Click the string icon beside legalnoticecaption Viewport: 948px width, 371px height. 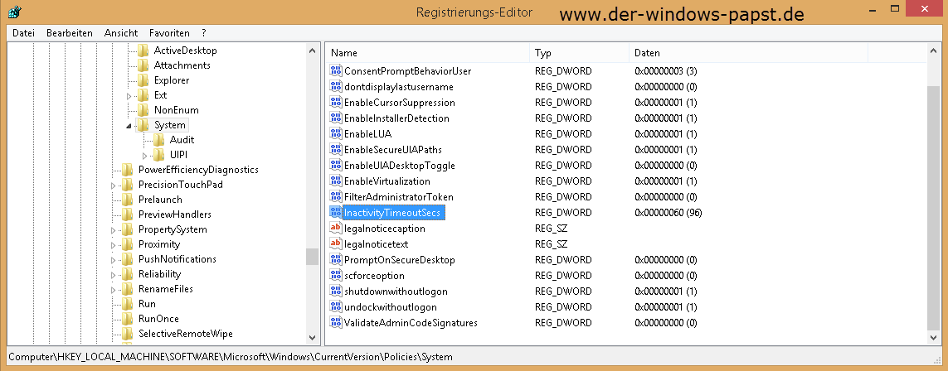[x=336, y=229]
